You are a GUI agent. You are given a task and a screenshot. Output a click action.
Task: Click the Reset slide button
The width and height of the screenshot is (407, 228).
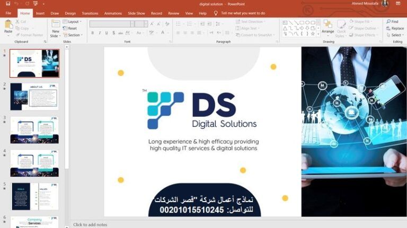coord(70,28)
